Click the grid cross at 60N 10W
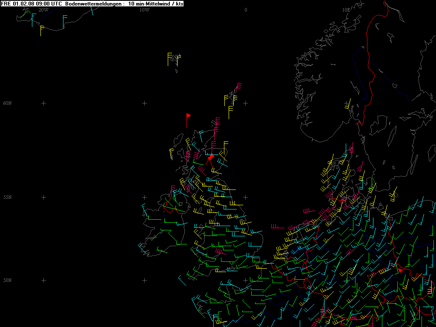 click(144, 103)
